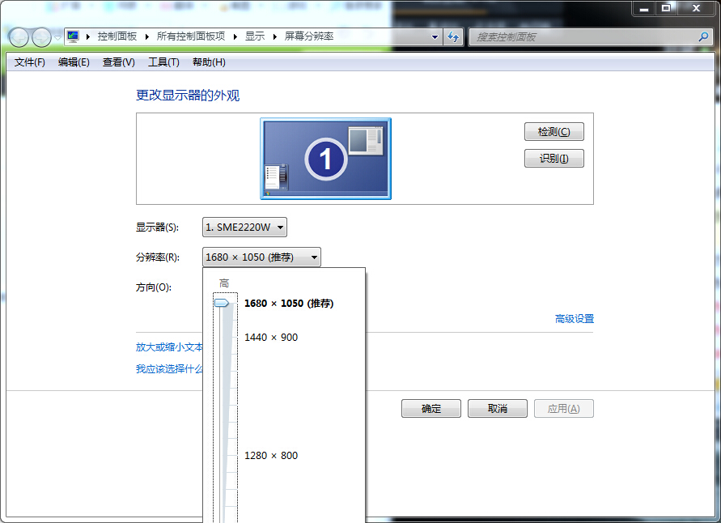Click the search magnifier icon
The image size is (721, 523).
pos(703,36)
